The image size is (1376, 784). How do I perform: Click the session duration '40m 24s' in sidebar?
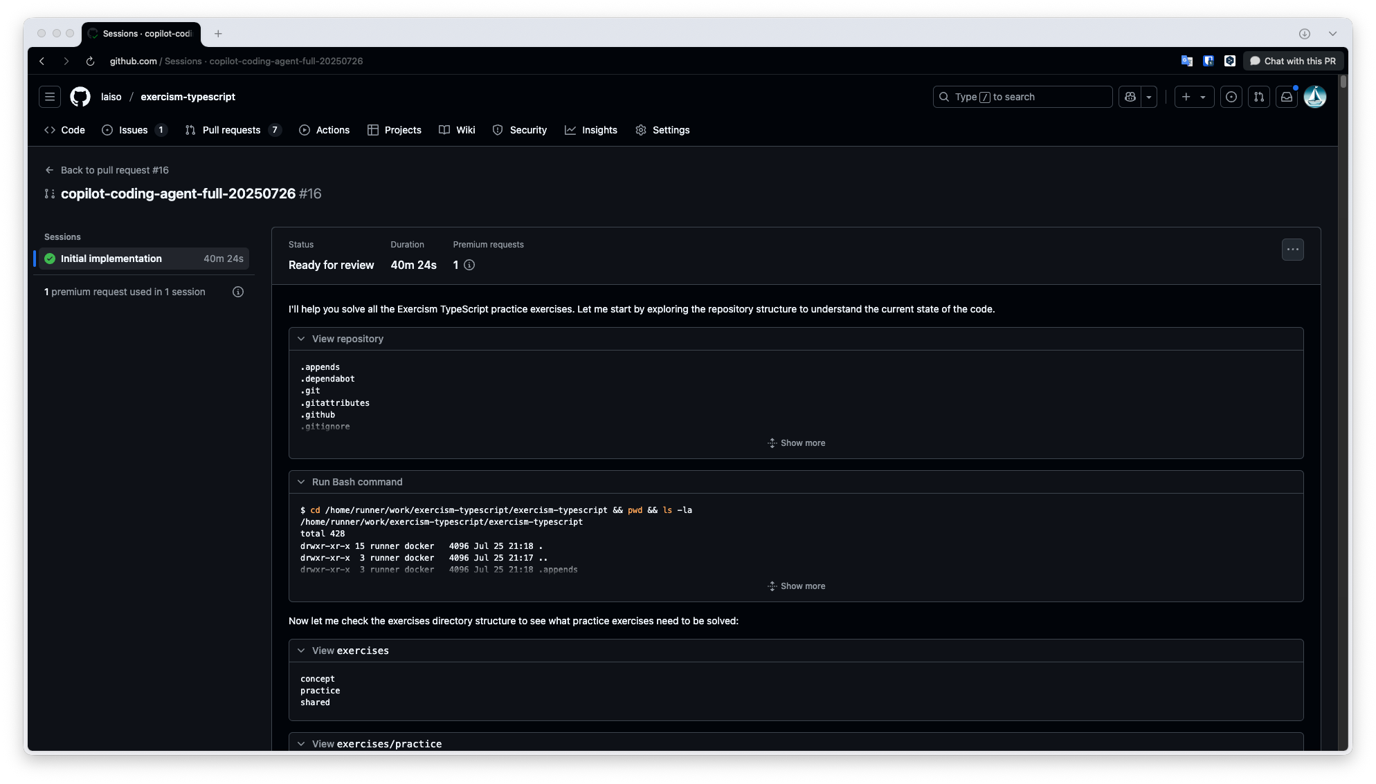pos(224,259)
